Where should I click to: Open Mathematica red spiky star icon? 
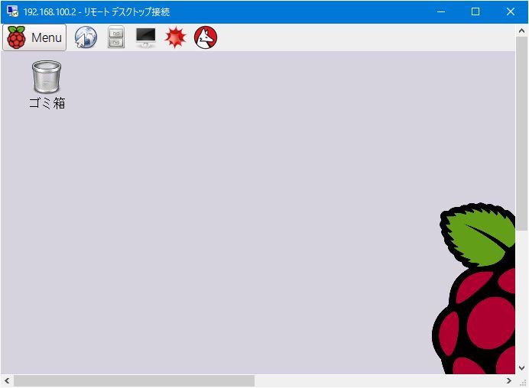click(x=175, y=37)
